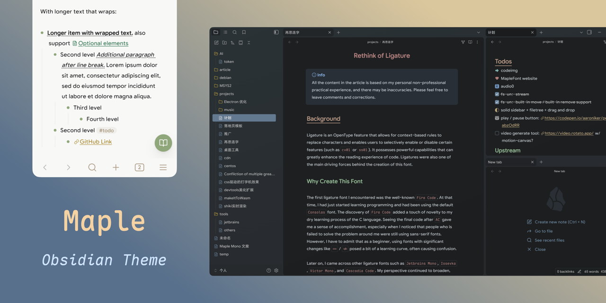
Task: Open tab list dropdown in main pane
Action: (479, 33)
